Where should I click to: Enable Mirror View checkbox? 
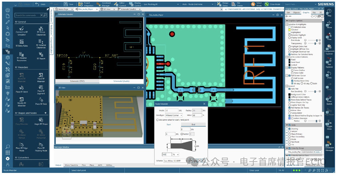tap(289, 110)
